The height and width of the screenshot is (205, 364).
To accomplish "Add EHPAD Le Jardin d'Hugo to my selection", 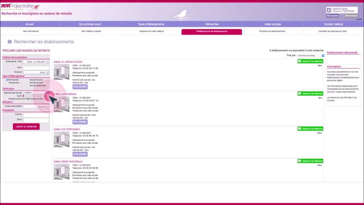I will 310,61.
